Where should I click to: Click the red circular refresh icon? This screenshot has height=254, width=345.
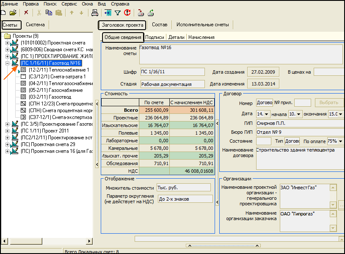(x=127, y=13)
